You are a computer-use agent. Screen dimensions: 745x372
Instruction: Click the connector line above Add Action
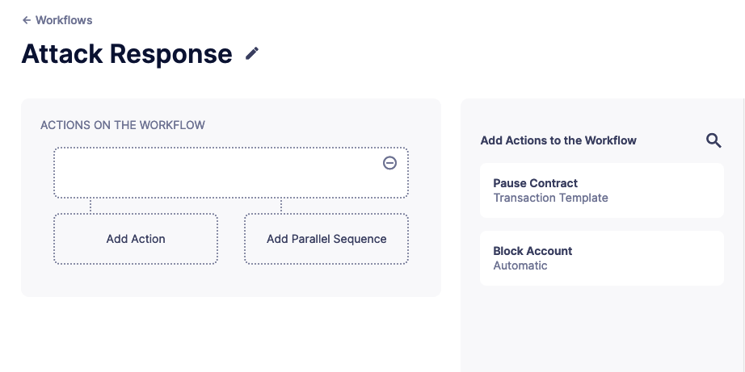[x=90, y=206]
